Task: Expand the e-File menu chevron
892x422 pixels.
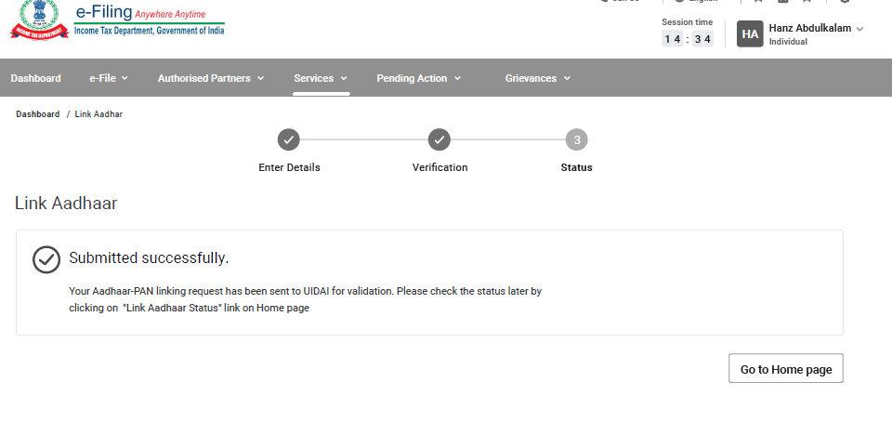Action: [x=125, y=79]
